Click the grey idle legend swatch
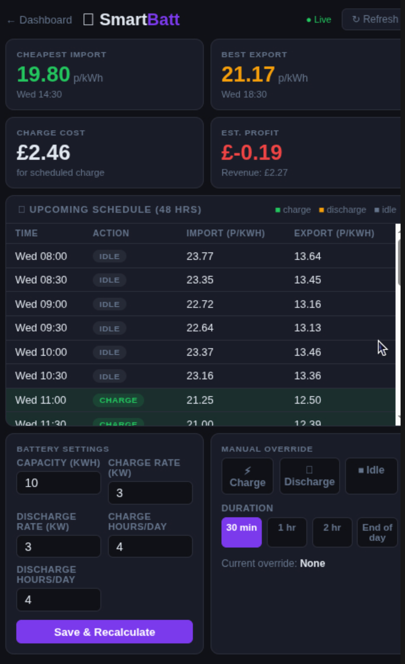This screenshot has height=664, width=405. tap(377, 210)
